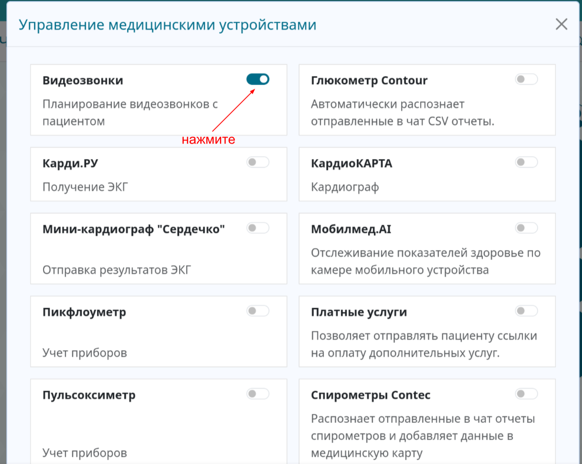Image resolution: width=582 pixels, height=464 pixels.
Task: Close the medical devices dialog
Action: [x=561, y=24]
